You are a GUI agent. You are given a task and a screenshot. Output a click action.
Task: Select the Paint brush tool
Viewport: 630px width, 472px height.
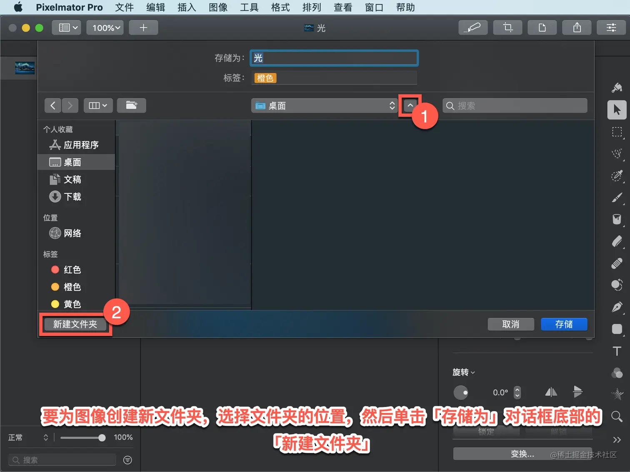[x=617, y=198]
